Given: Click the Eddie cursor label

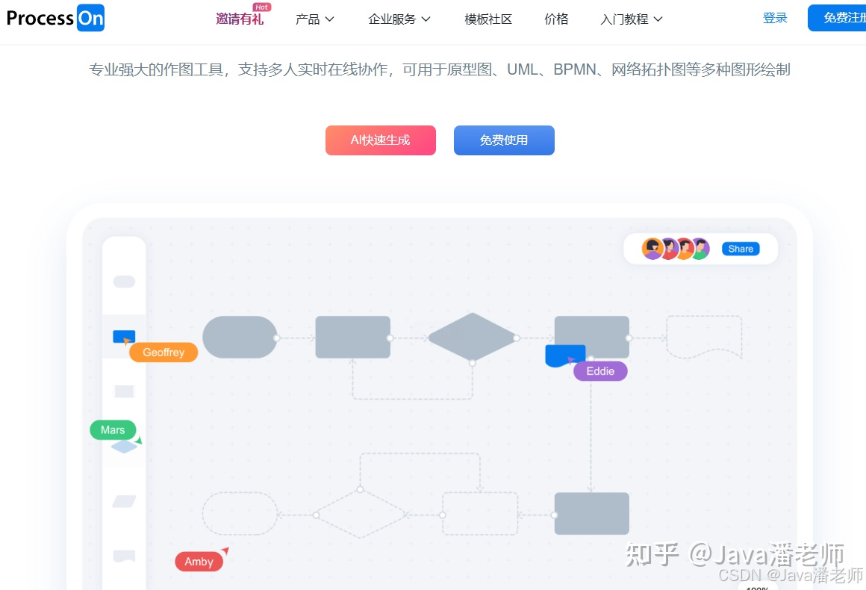Looking at the screenshot, I should click(x=600, y=371).
